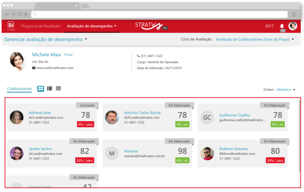Click Mariana's score 98
Viewport: 304px width, 192px height.
click(x=182, y=151)
